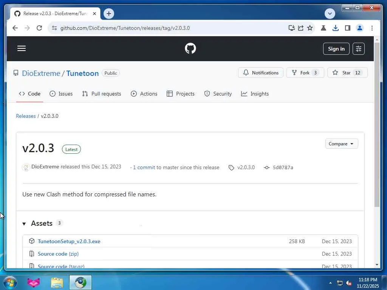Viewport: 387px width, 290px height.
Task: Star the Tunetoon repository
Action: coord(347,73)
